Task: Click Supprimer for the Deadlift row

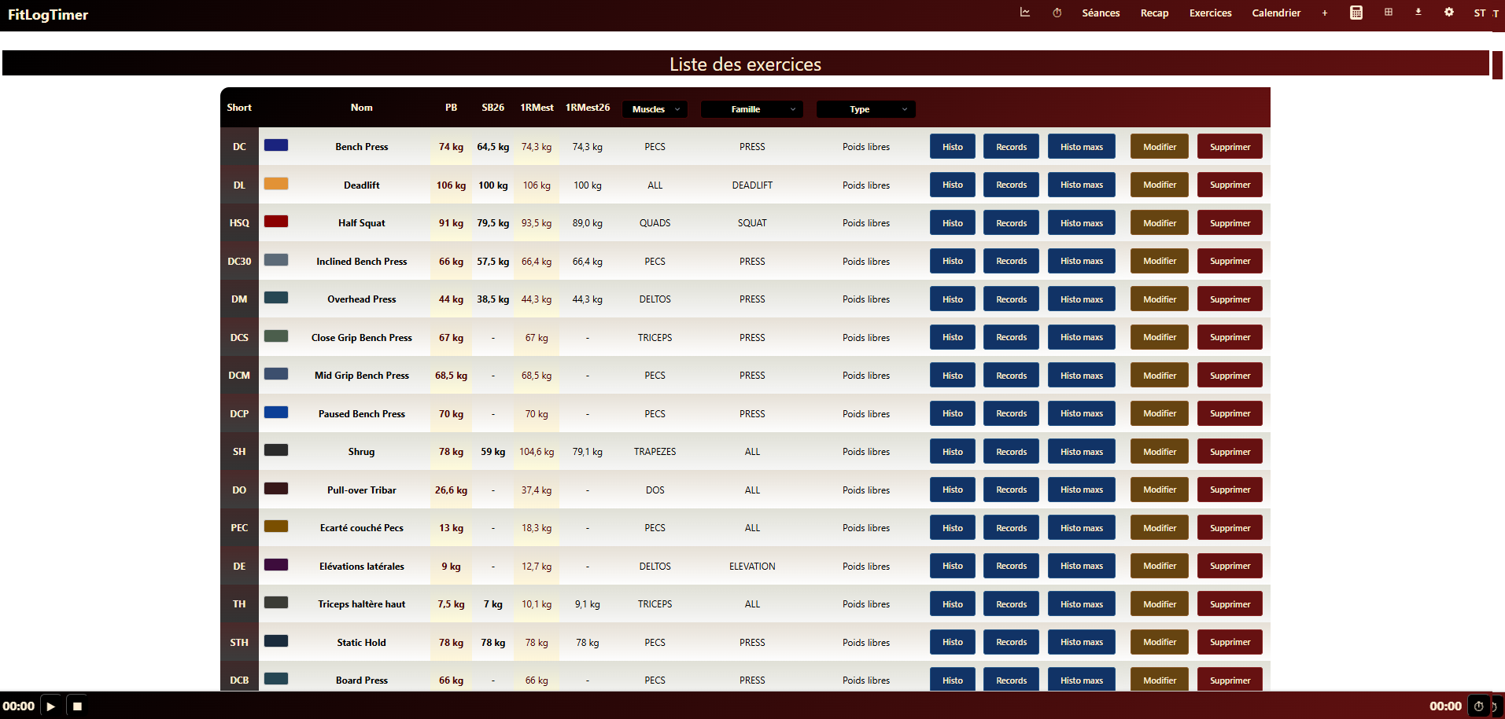Action: pos(1230,185)
